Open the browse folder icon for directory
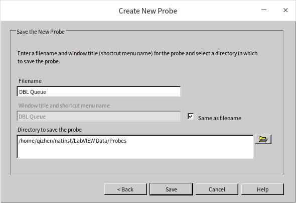The image size is (296, 203). pyautogui.click(x=263, y=140)
